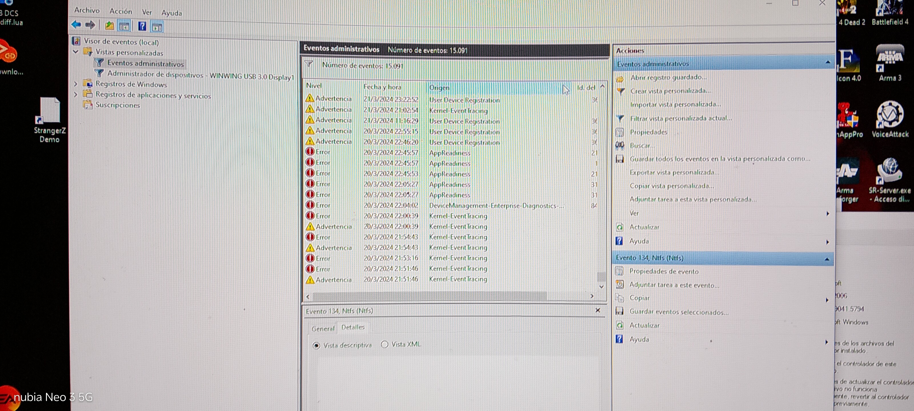Click the Propiedades de evento icon
Image resolution: width=914 pixels, height=411 pixels.
pos(619,271)
